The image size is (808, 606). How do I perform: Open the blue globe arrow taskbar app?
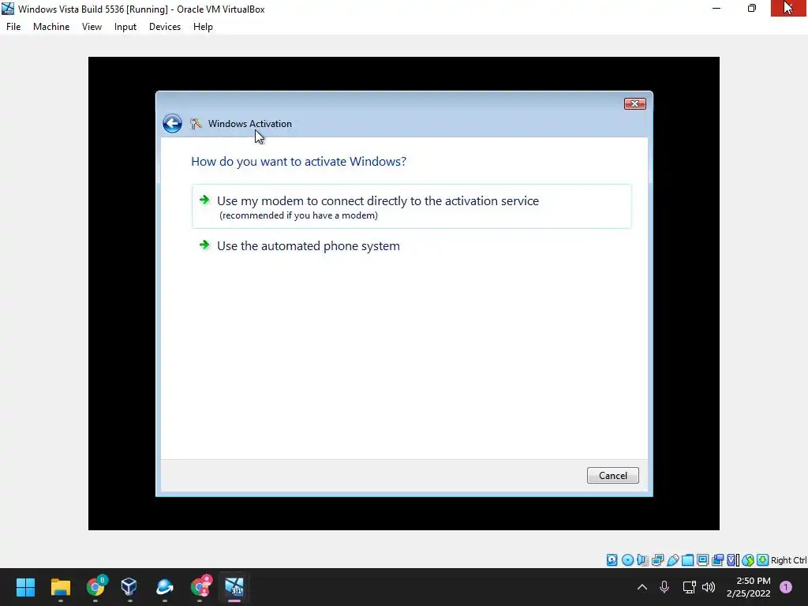coord(164,587)
